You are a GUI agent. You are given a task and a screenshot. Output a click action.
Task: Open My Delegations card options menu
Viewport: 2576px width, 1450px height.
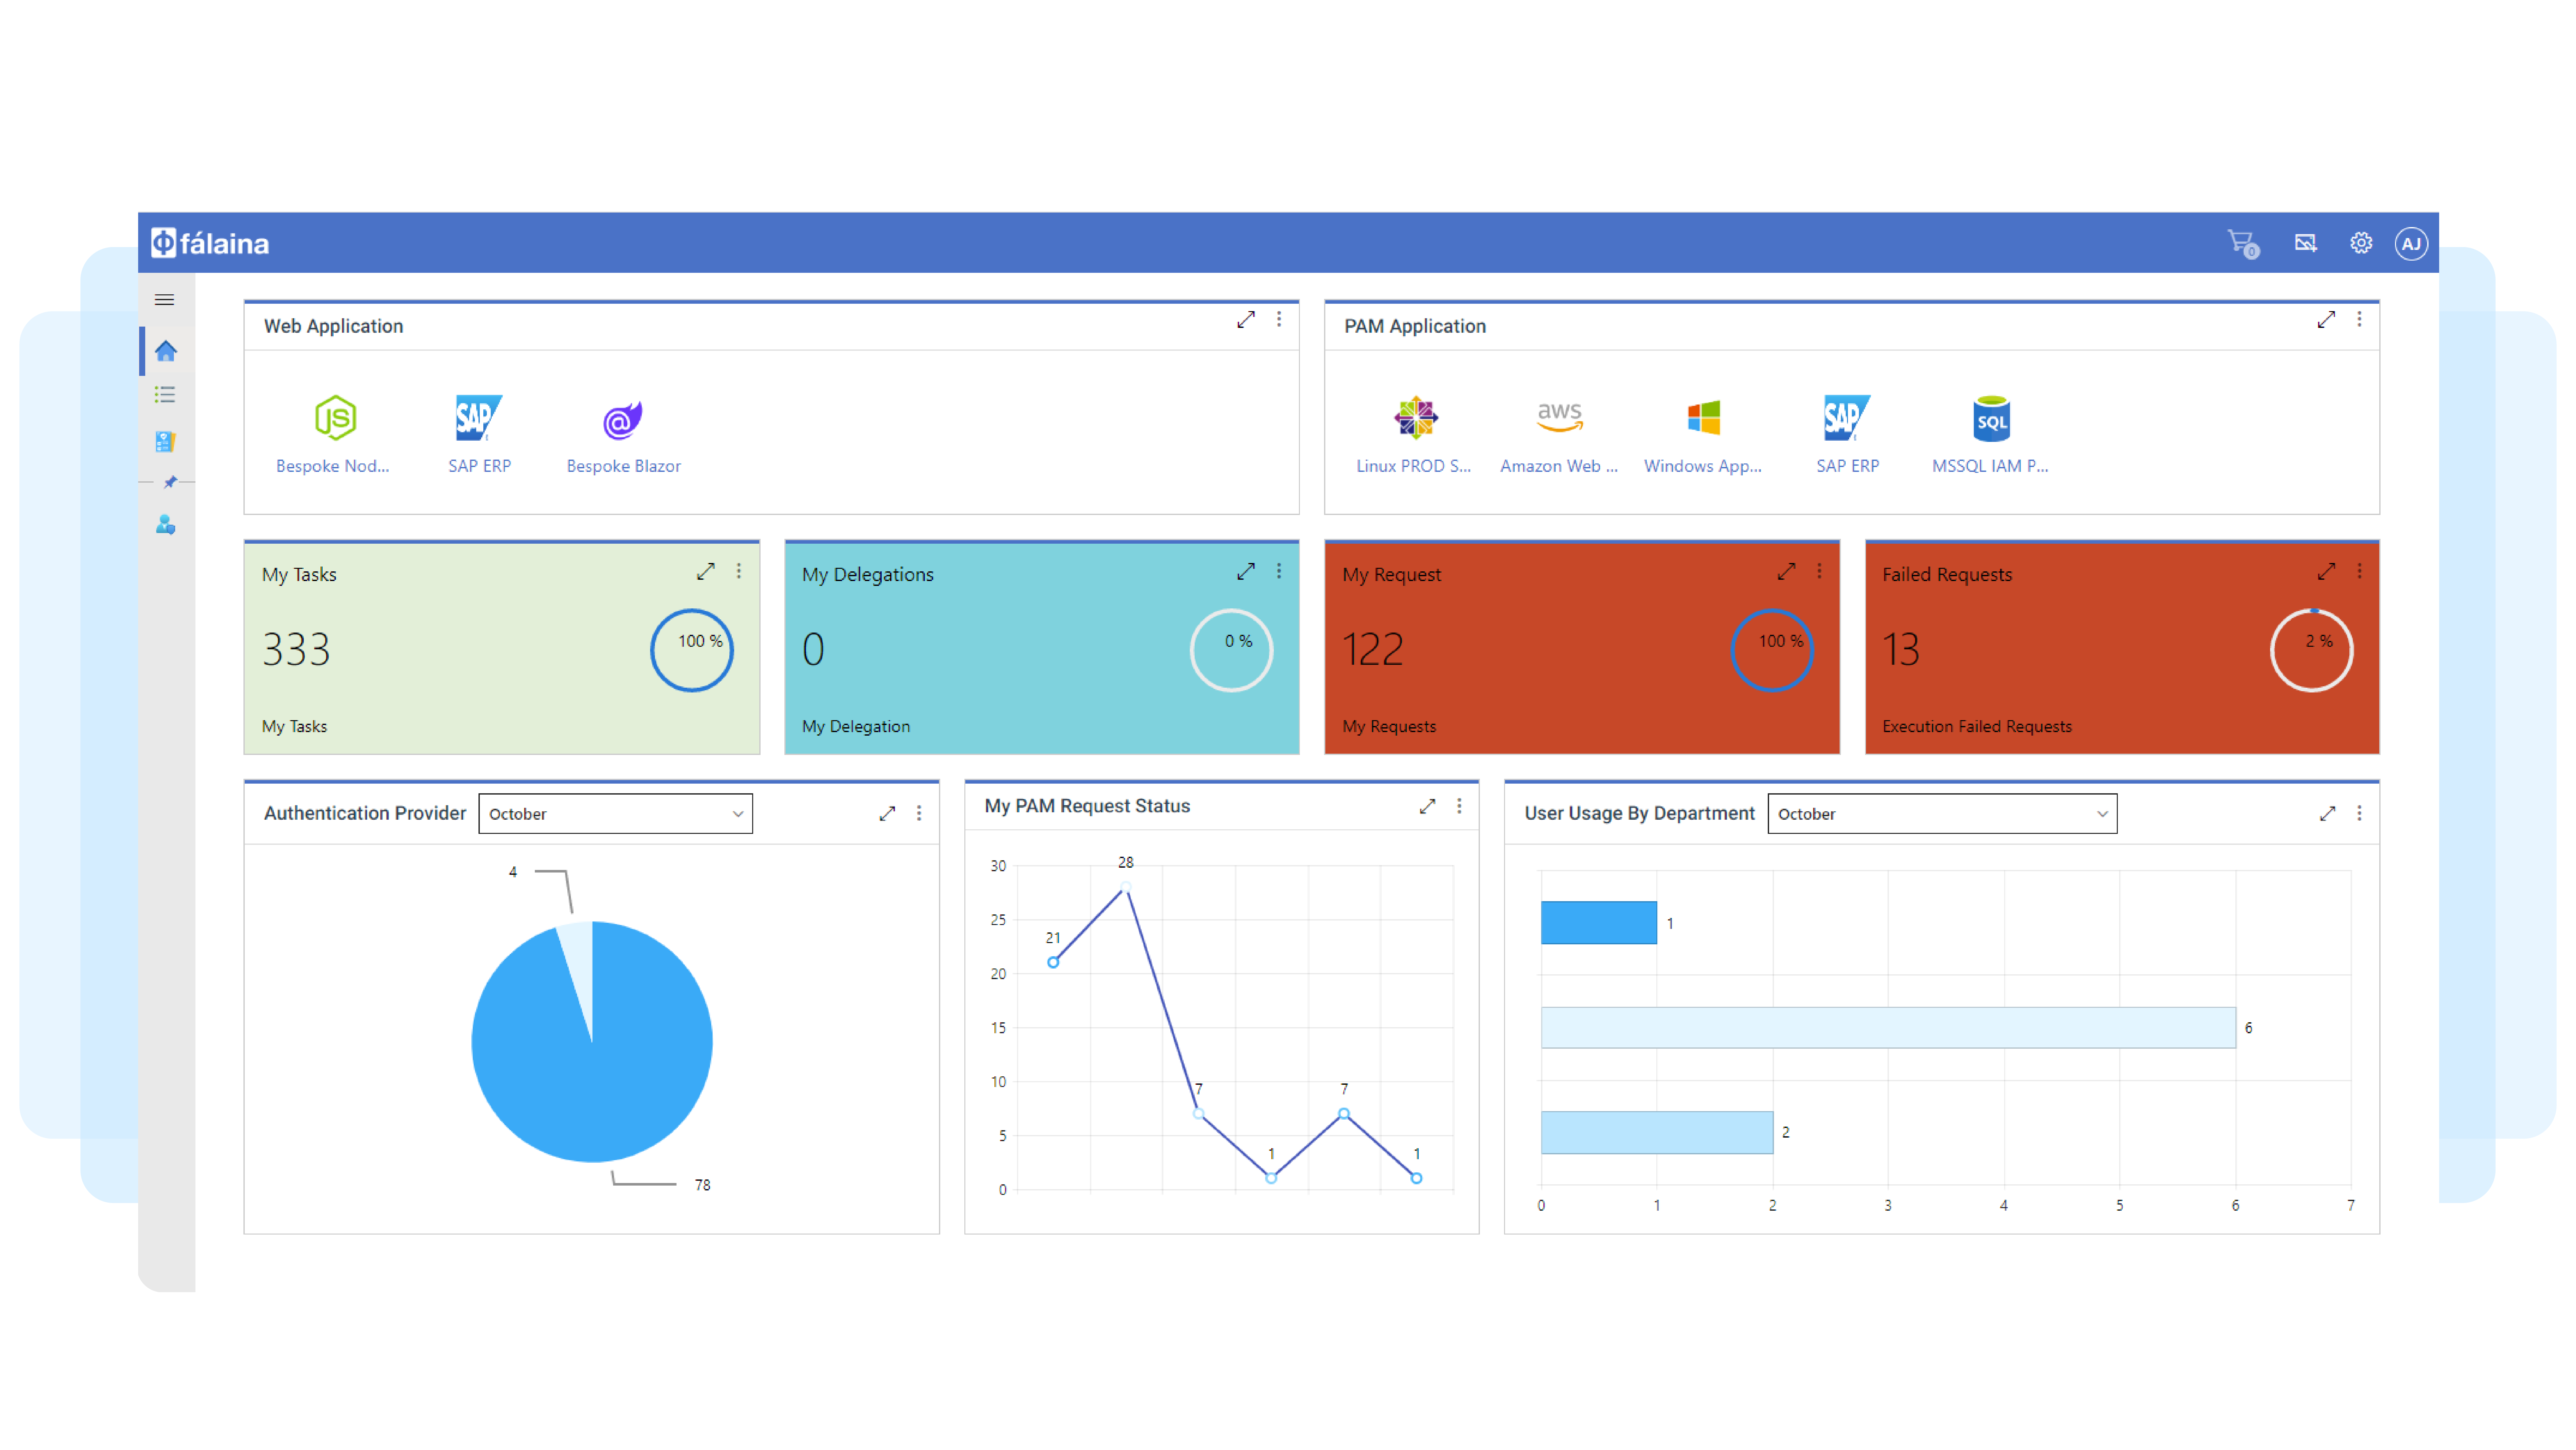(x=1279, y=571)
